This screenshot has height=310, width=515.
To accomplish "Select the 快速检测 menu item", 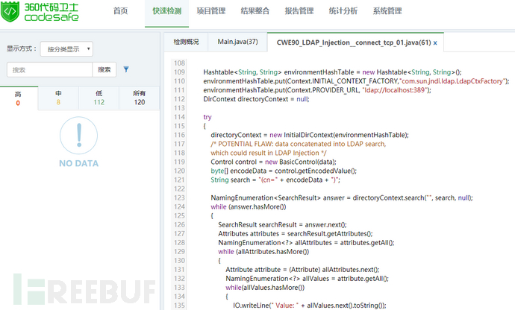I will 167,11.
